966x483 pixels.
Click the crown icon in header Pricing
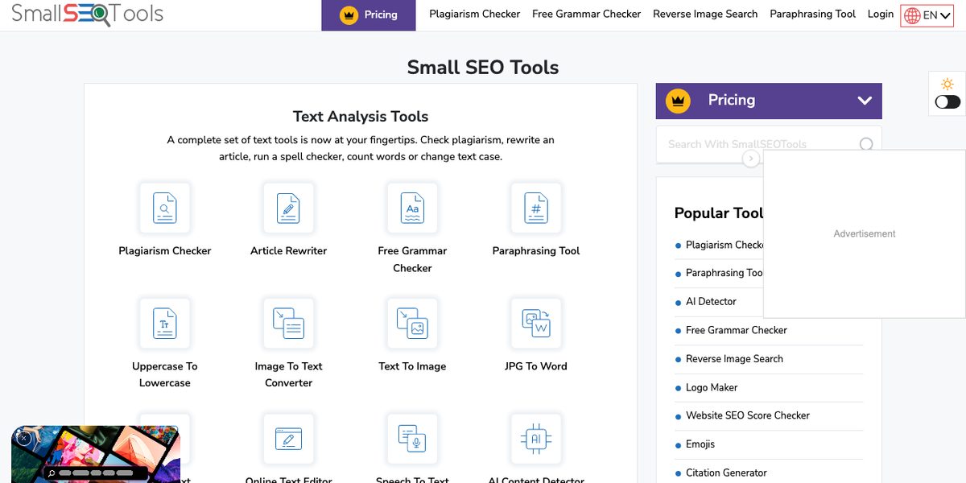(x=349, y=15)
